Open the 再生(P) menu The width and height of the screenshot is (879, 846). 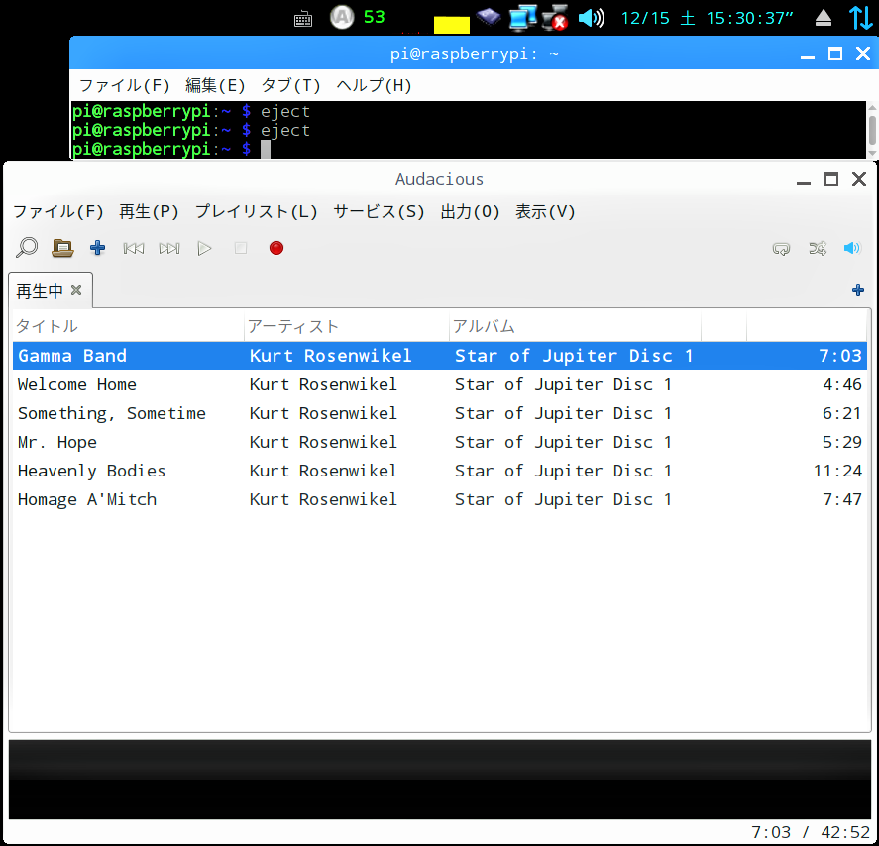pos(149,212)
